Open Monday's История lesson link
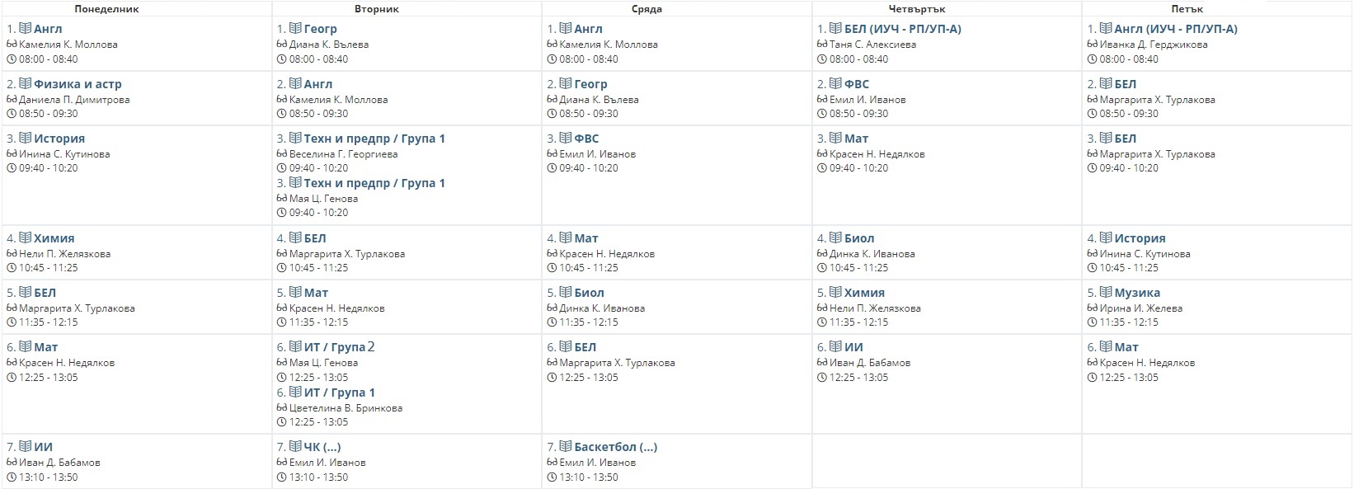Image resolution: width=1354 pixels, height=489 pixels. tap(59, 139)
